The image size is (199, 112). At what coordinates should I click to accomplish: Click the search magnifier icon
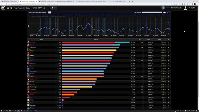click(12, 8)
